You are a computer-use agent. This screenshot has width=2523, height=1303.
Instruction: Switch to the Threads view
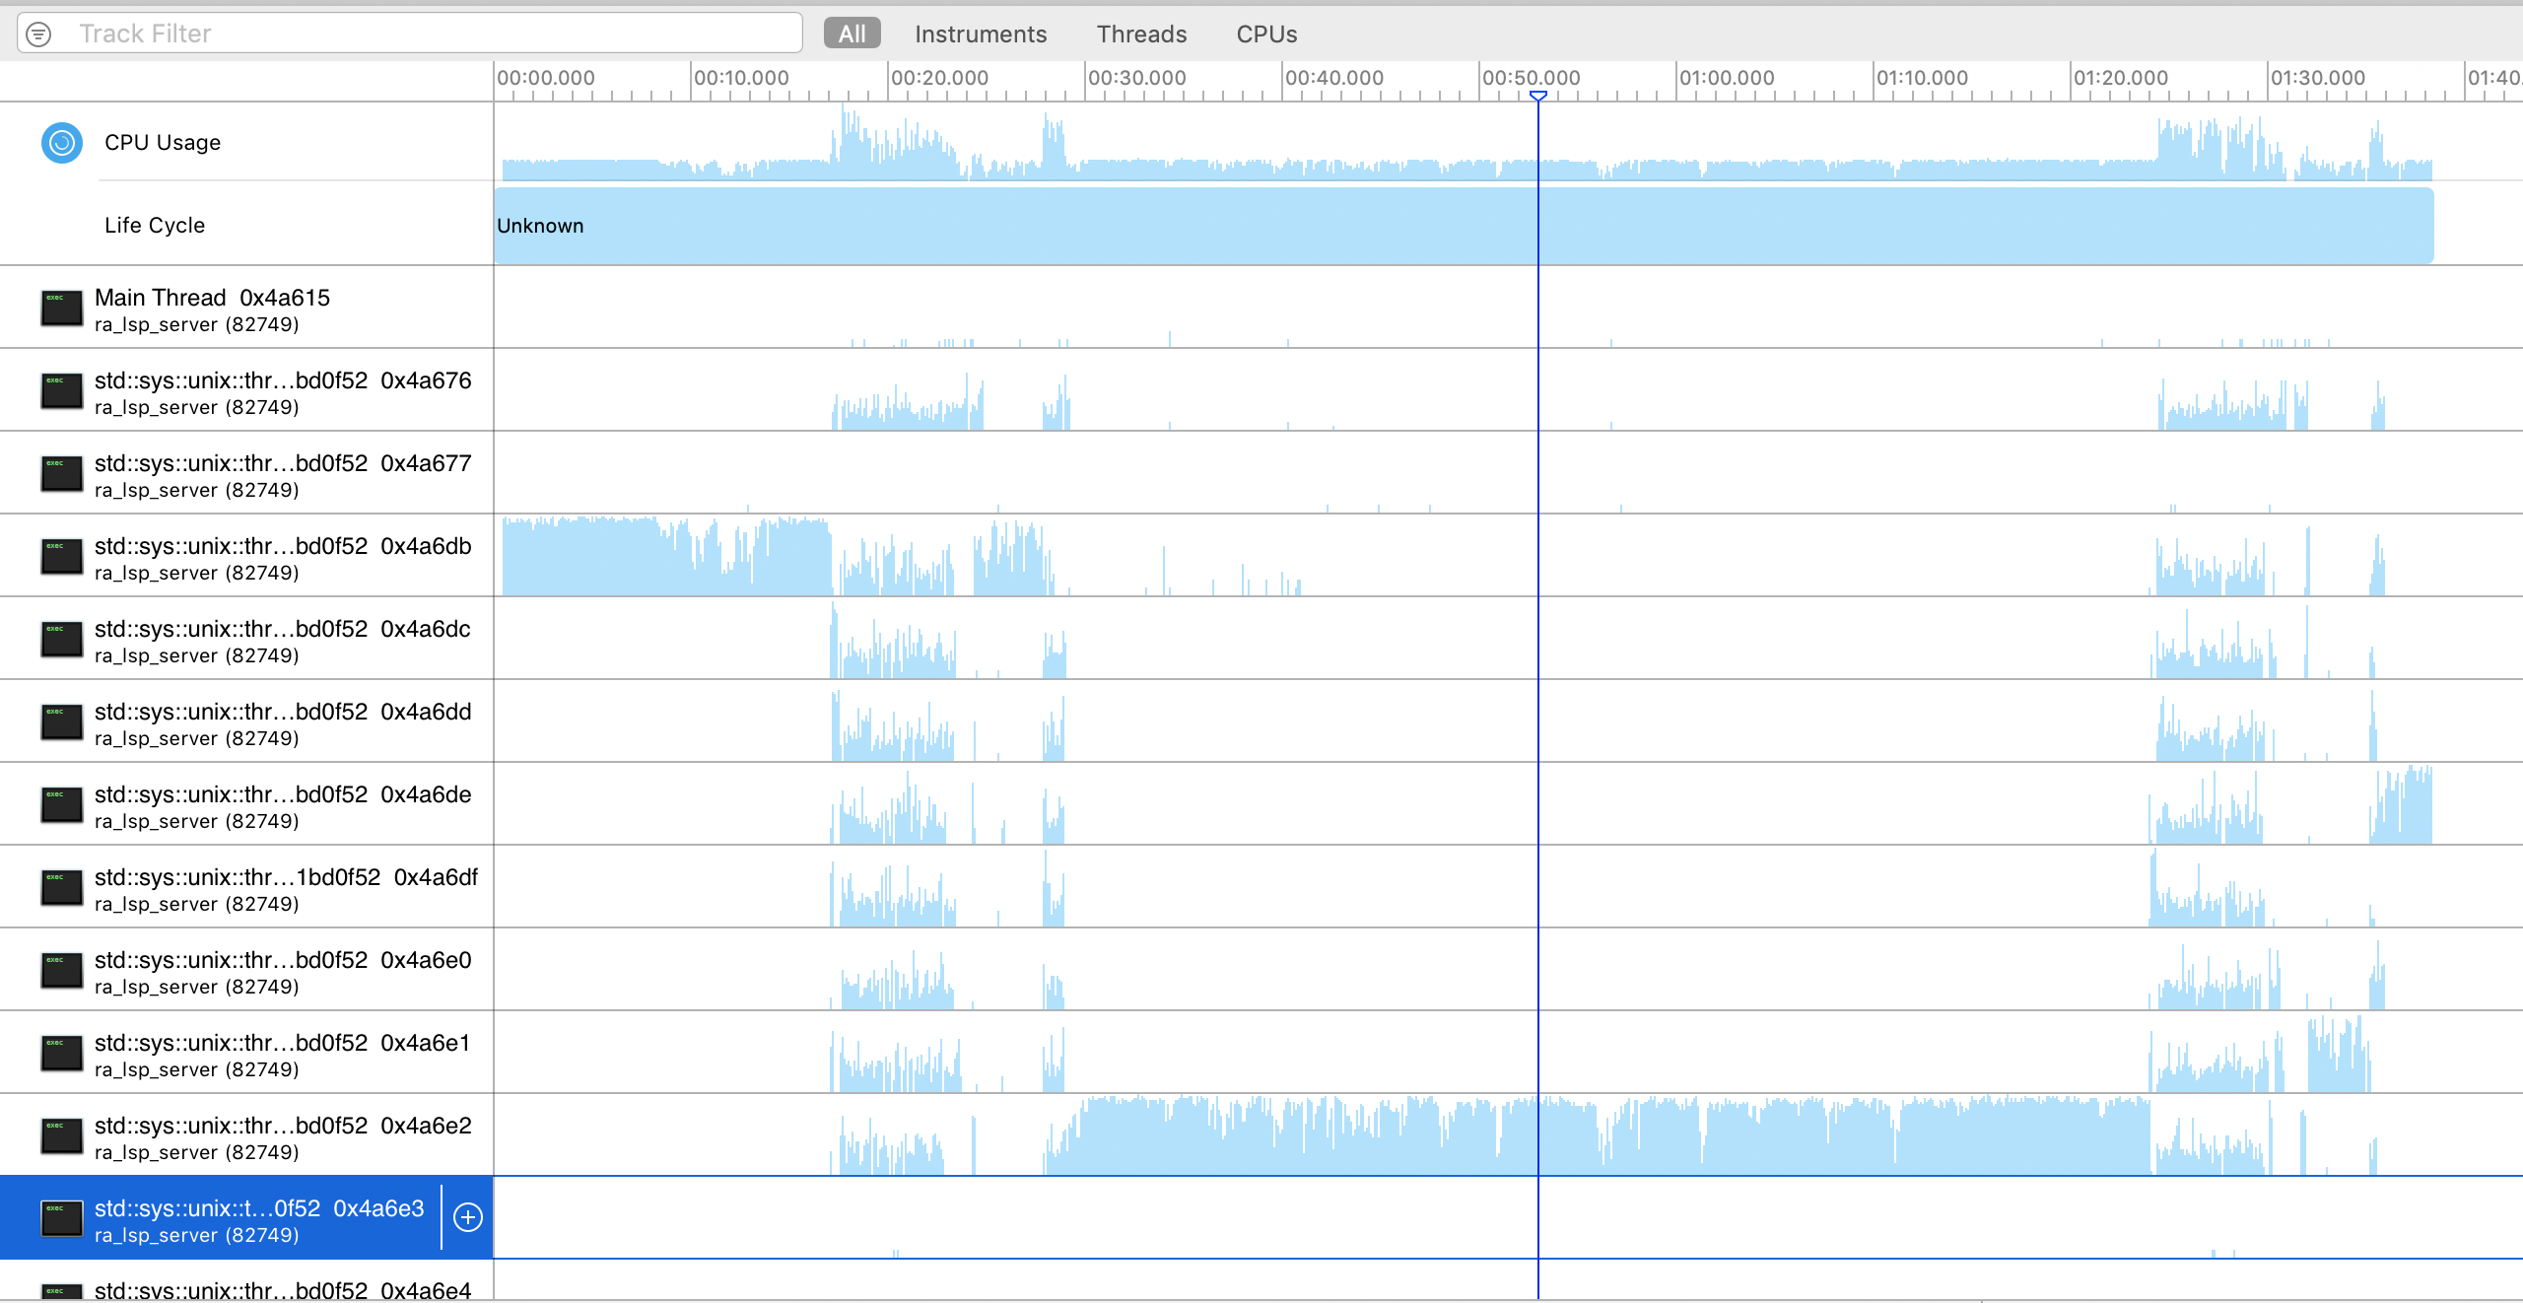pos(1140,33)
